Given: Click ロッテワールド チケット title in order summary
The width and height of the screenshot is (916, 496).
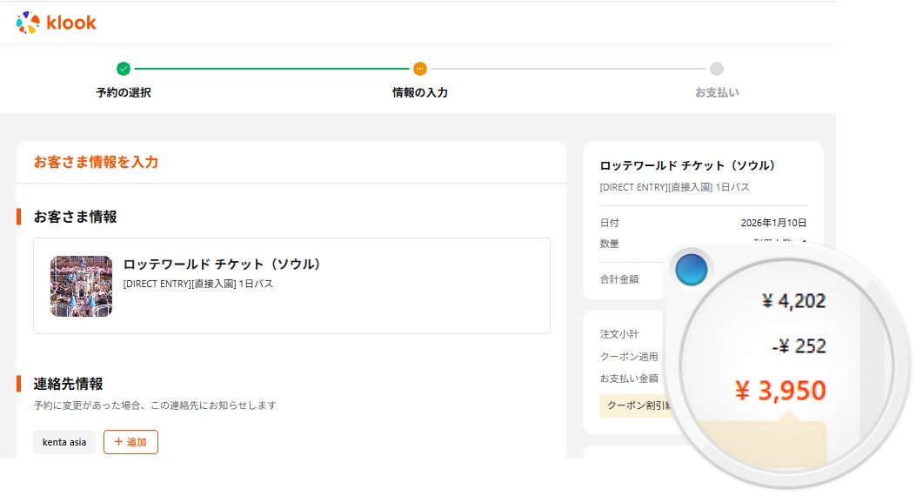Looking at the screenshot, I should pos(687,165).
